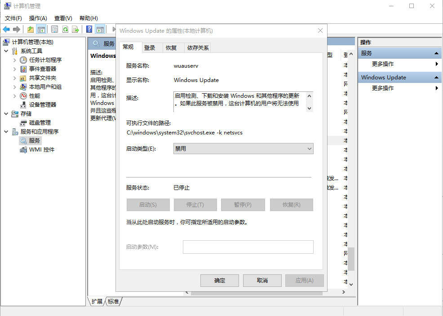Switch to the 标准 view tab

113,301
